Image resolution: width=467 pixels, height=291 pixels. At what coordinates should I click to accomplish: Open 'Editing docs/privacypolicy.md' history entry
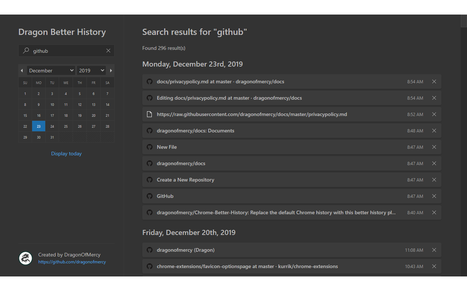tap(229, 98)
